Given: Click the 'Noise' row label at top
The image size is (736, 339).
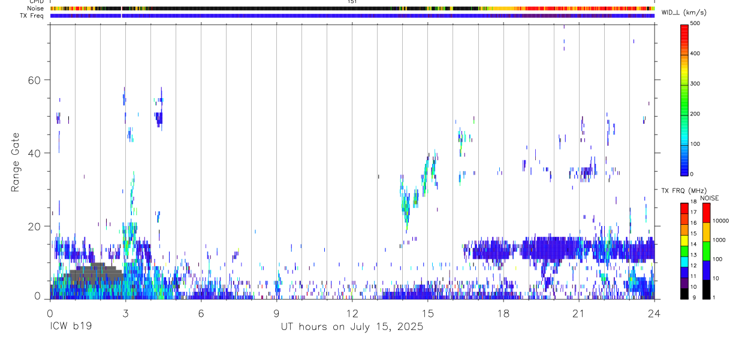Looking at the screenshot, I should point(36,8).
